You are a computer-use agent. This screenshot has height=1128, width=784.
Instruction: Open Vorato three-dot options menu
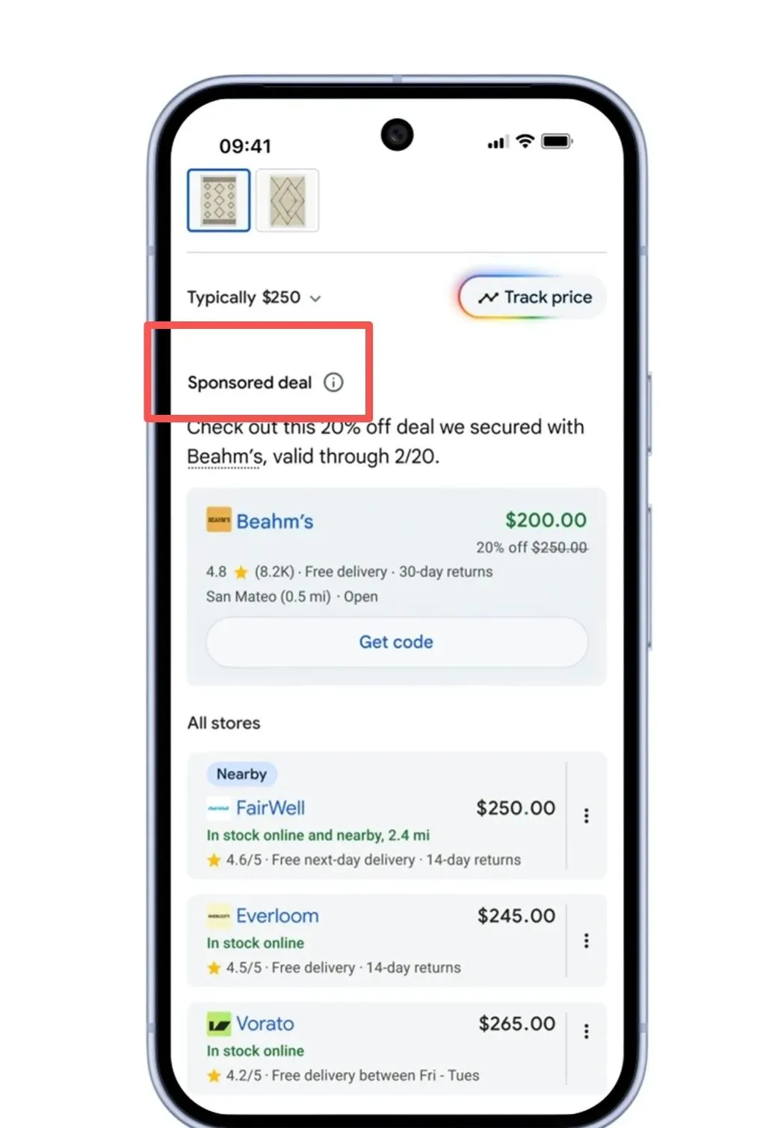pyautogui.click(x=586, y=1032)
